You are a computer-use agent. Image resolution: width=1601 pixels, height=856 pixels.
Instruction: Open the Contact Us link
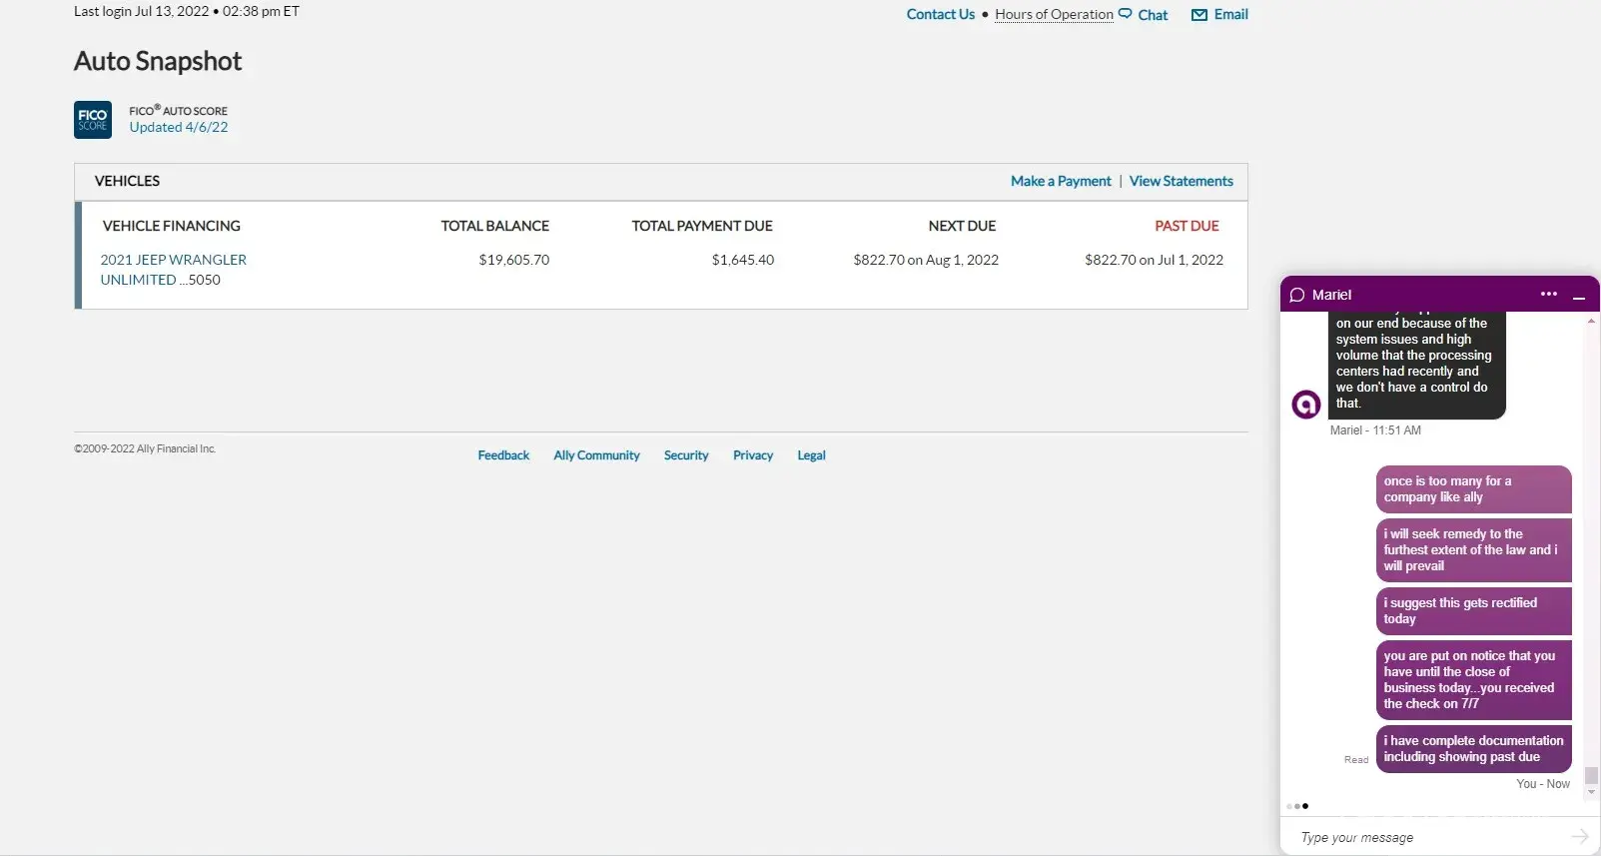940,14
